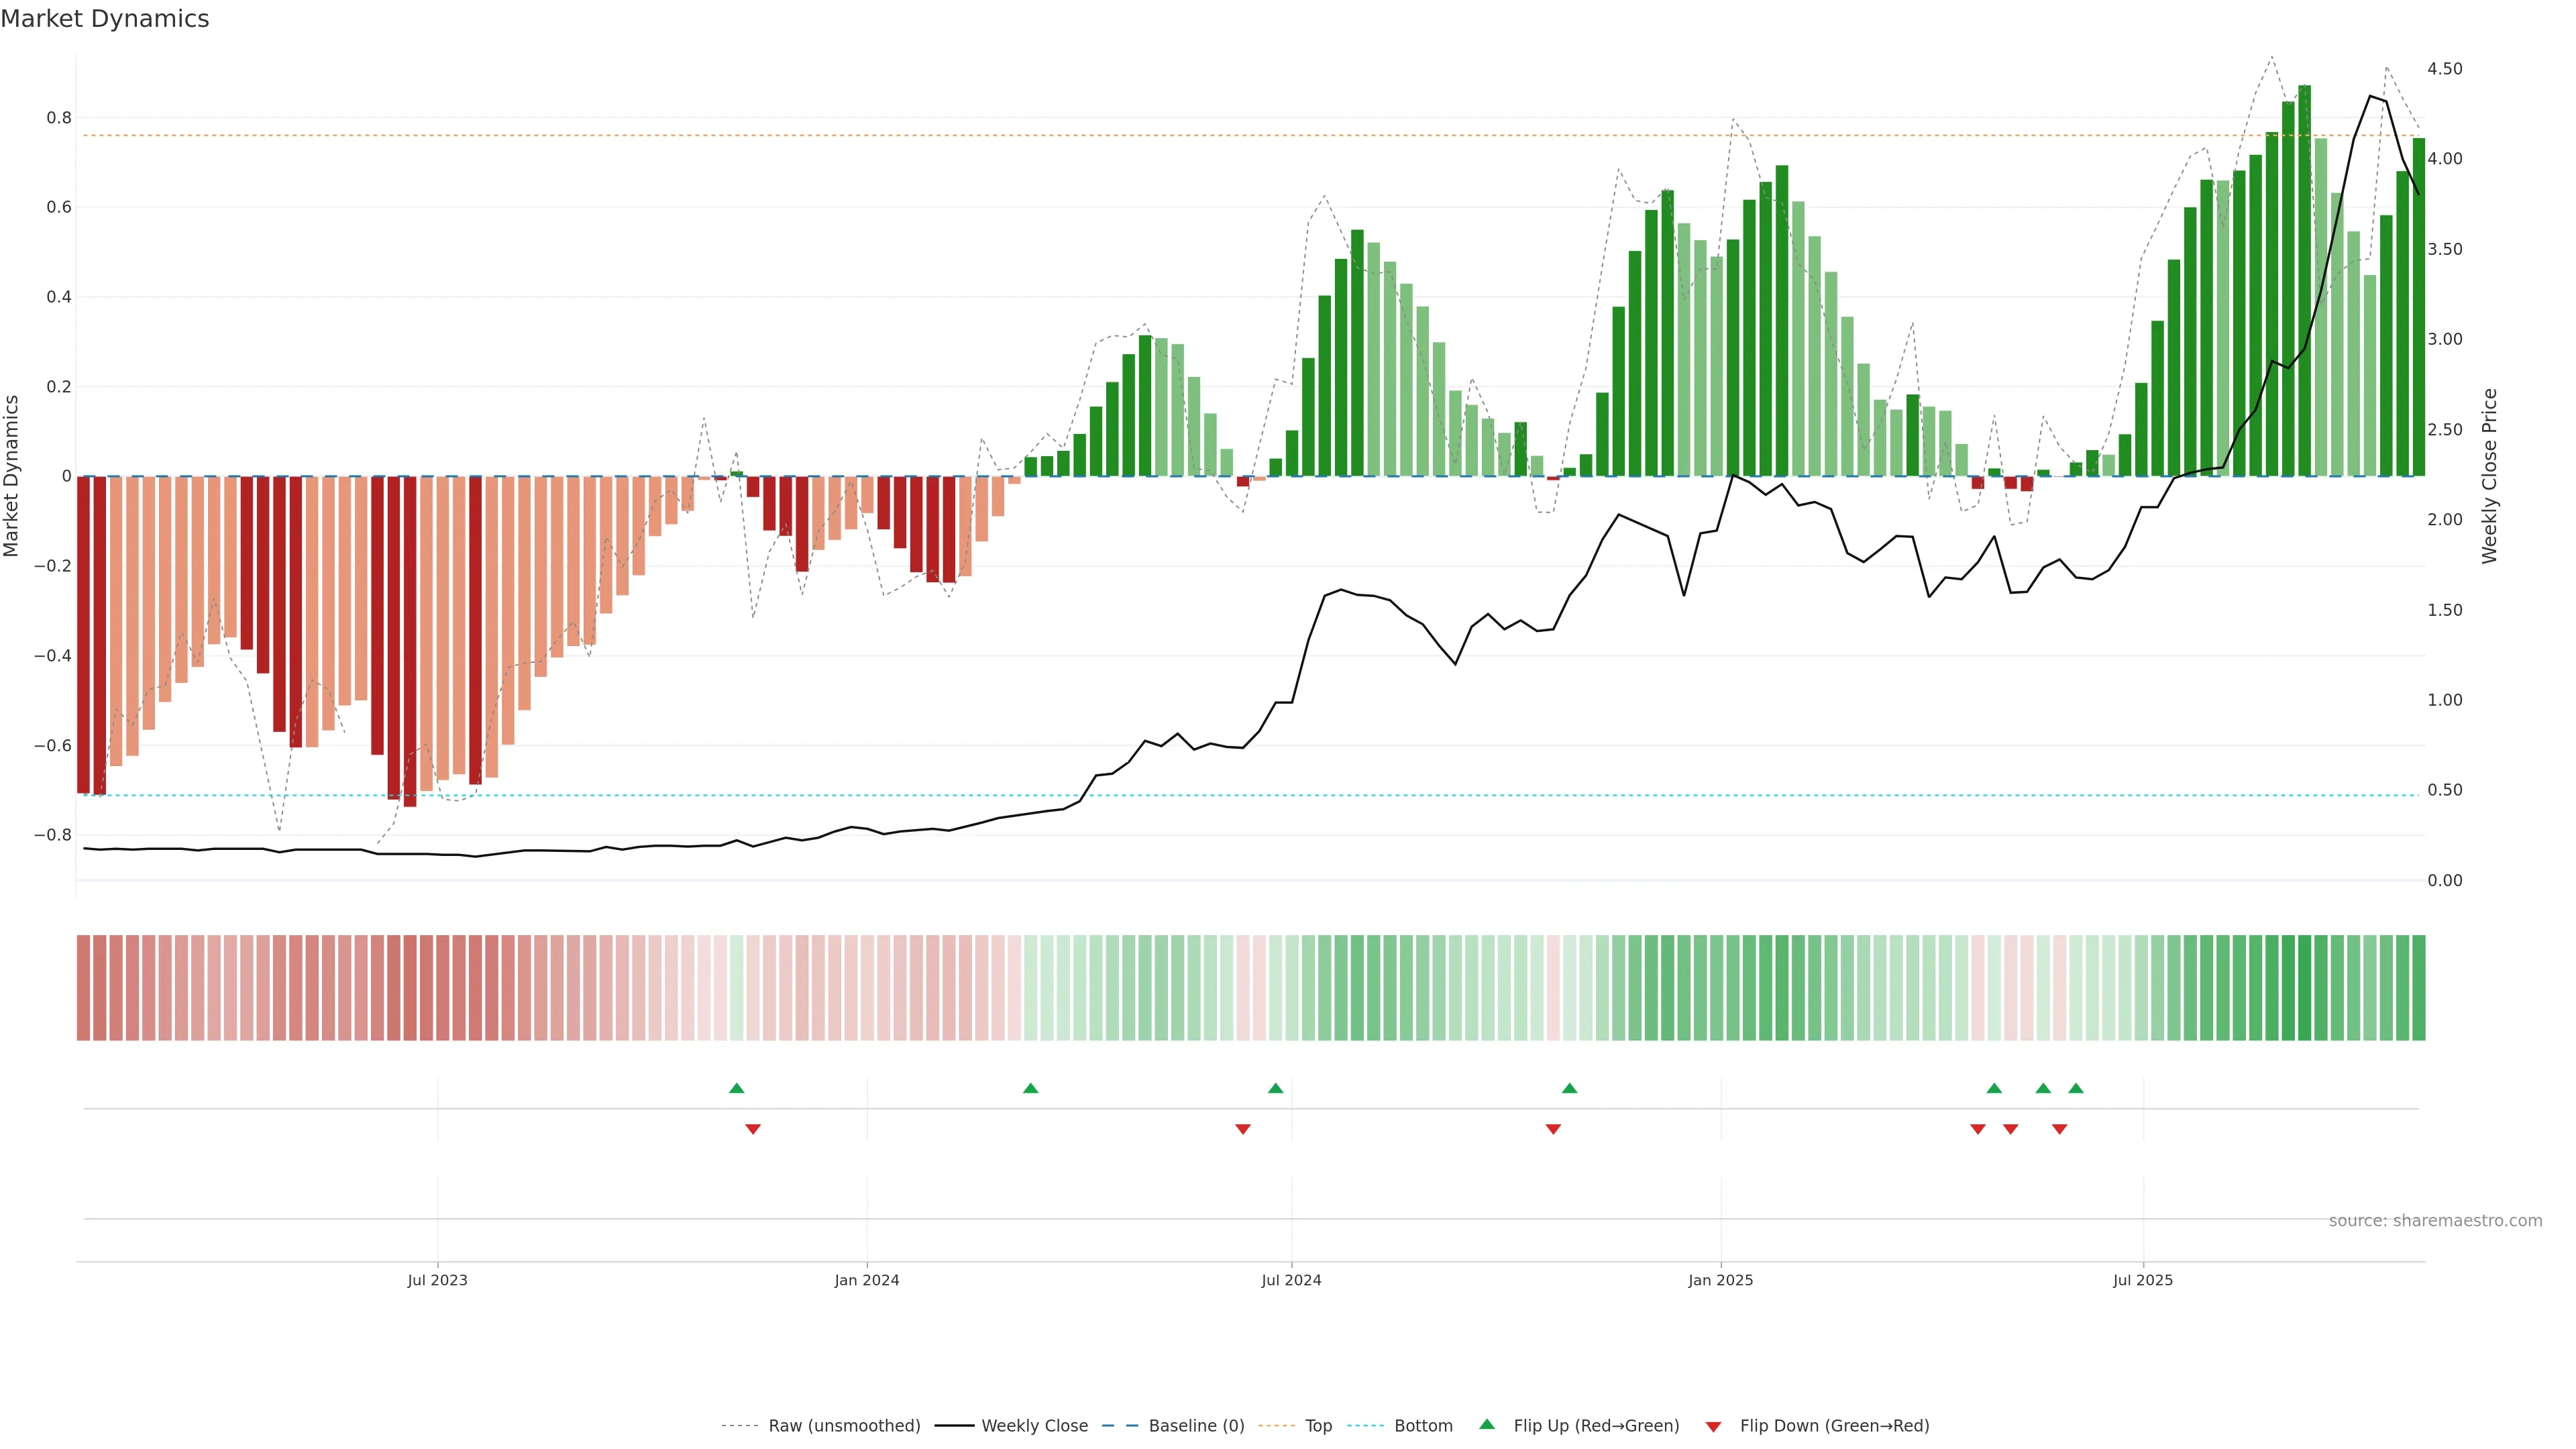Click the Flip Down red triangle legend icon

pyautogui.click(x=1713, y=1426)
